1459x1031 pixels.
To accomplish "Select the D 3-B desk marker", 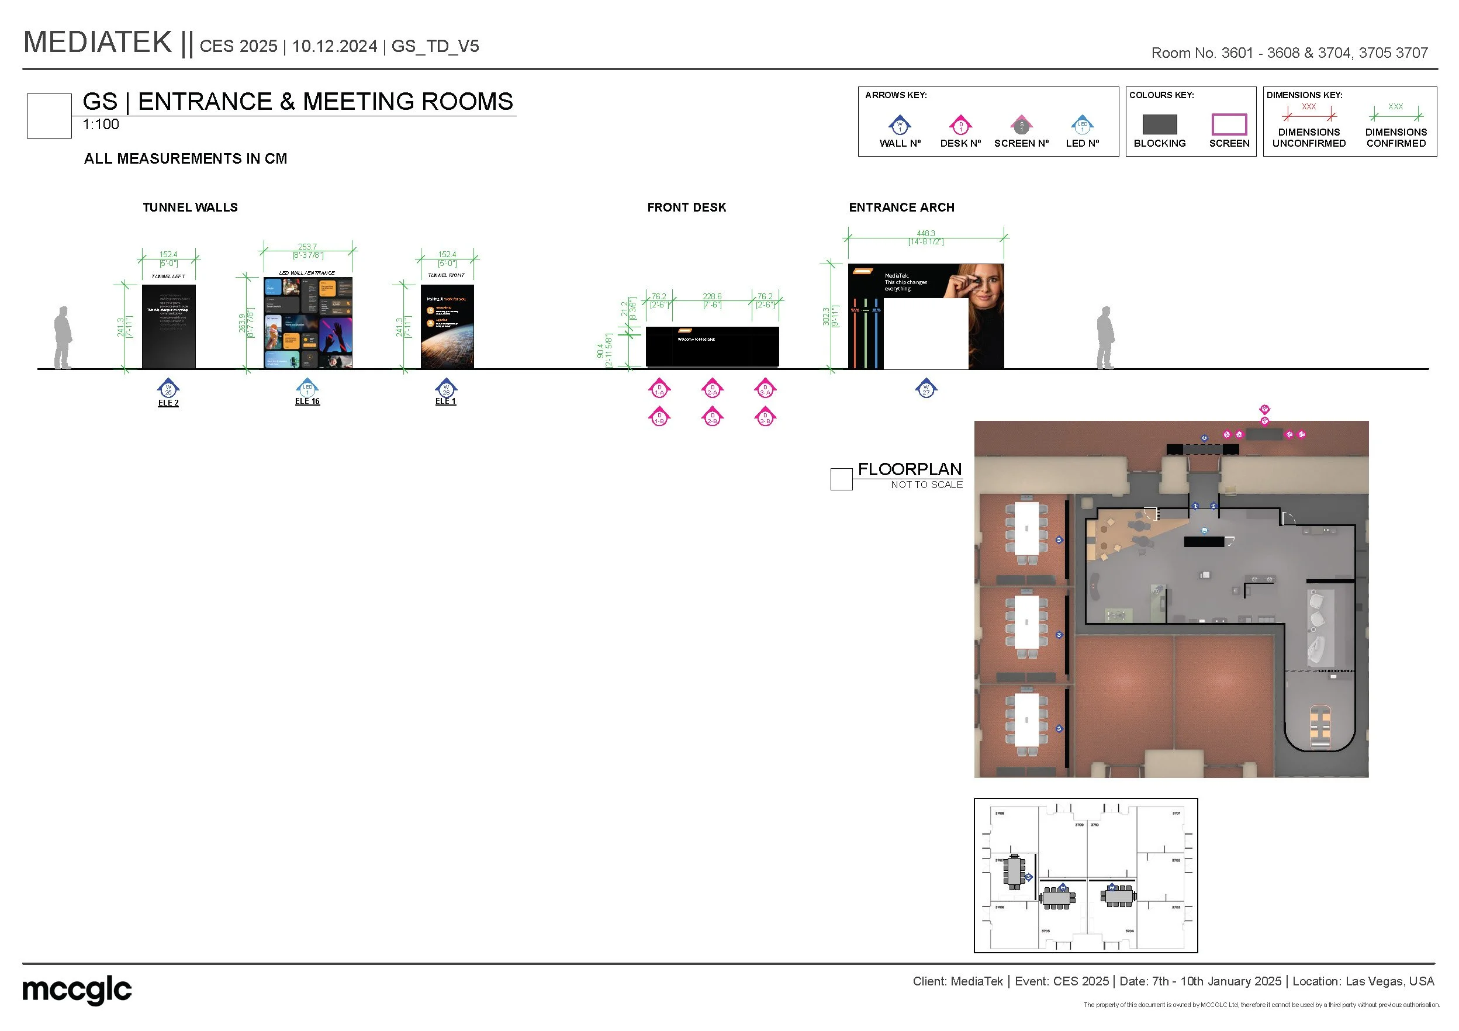I will tap(765, 417).
